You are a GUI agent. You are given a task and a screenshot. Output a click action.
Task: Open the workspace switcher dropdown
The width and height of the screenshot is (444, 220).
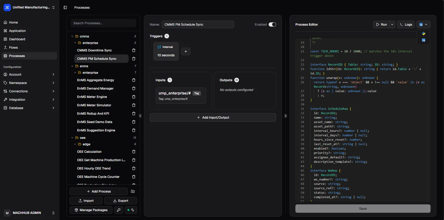click(29, 7)
